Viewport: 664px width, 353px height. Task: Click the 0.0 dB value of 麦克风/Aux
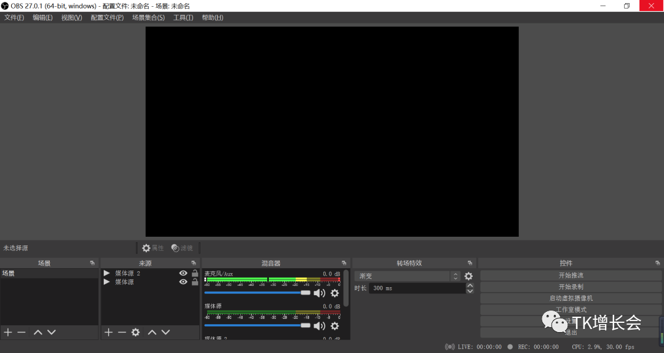(331, 274)
